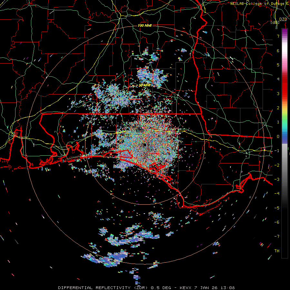This screenshot has width=290, height=290.
Task: Click the scale value 4 on legend
Action: point(278,79)
